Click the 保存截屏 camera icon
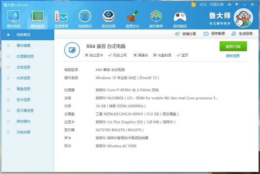The image size is (260, 174). click(206, 34)
